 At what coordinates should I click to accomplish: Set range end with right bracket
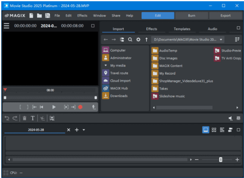28,107
